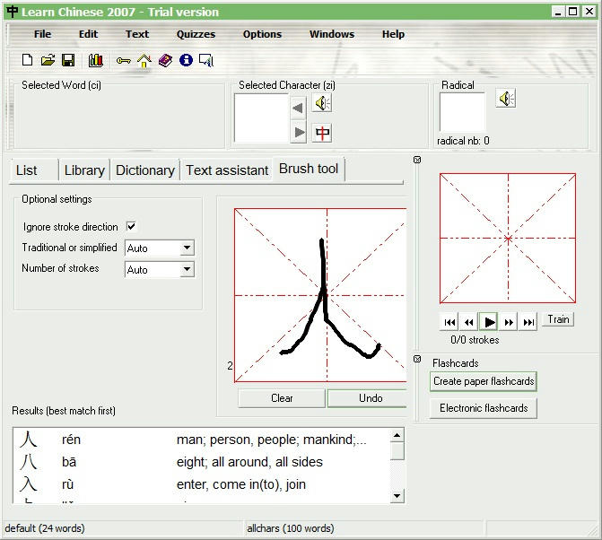This screenshot has width=602, height=540.
Task: Click 'default (24 words)' in status bar
Action: (45, 528)
